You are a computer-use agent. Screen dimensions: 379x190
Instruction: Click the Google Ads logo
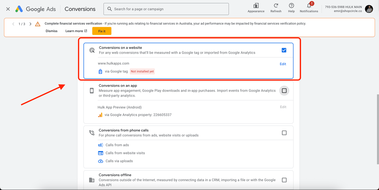pos(19,9)
